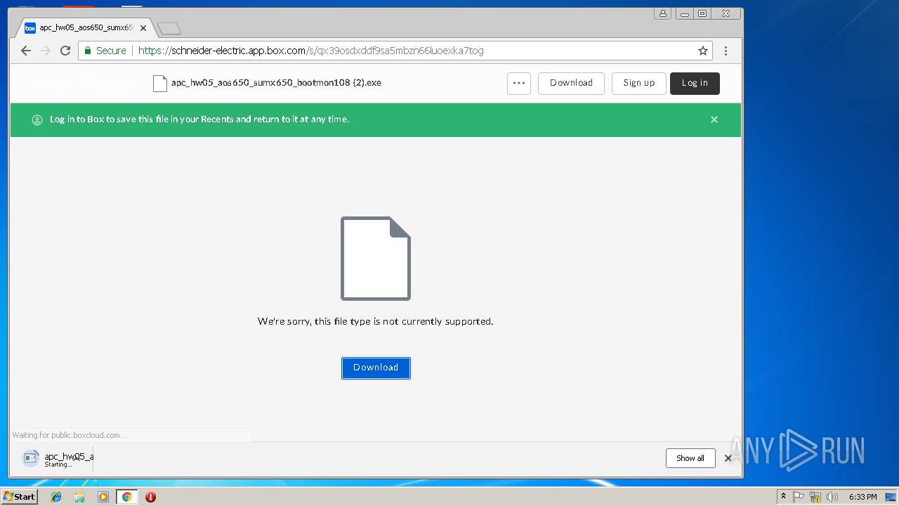
Task: Bookmark this page with the star icon
Action: click(x=702, y=51)
